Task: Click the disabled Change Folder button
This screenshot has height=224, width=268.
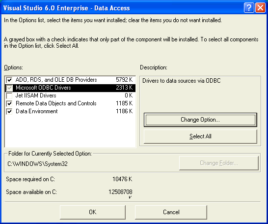Action: pos(219,163)
